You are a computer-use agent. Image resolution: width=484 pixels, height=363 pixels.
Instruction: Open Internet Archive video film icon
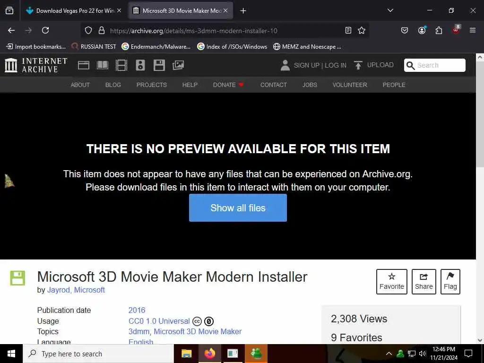click(121, 65)
